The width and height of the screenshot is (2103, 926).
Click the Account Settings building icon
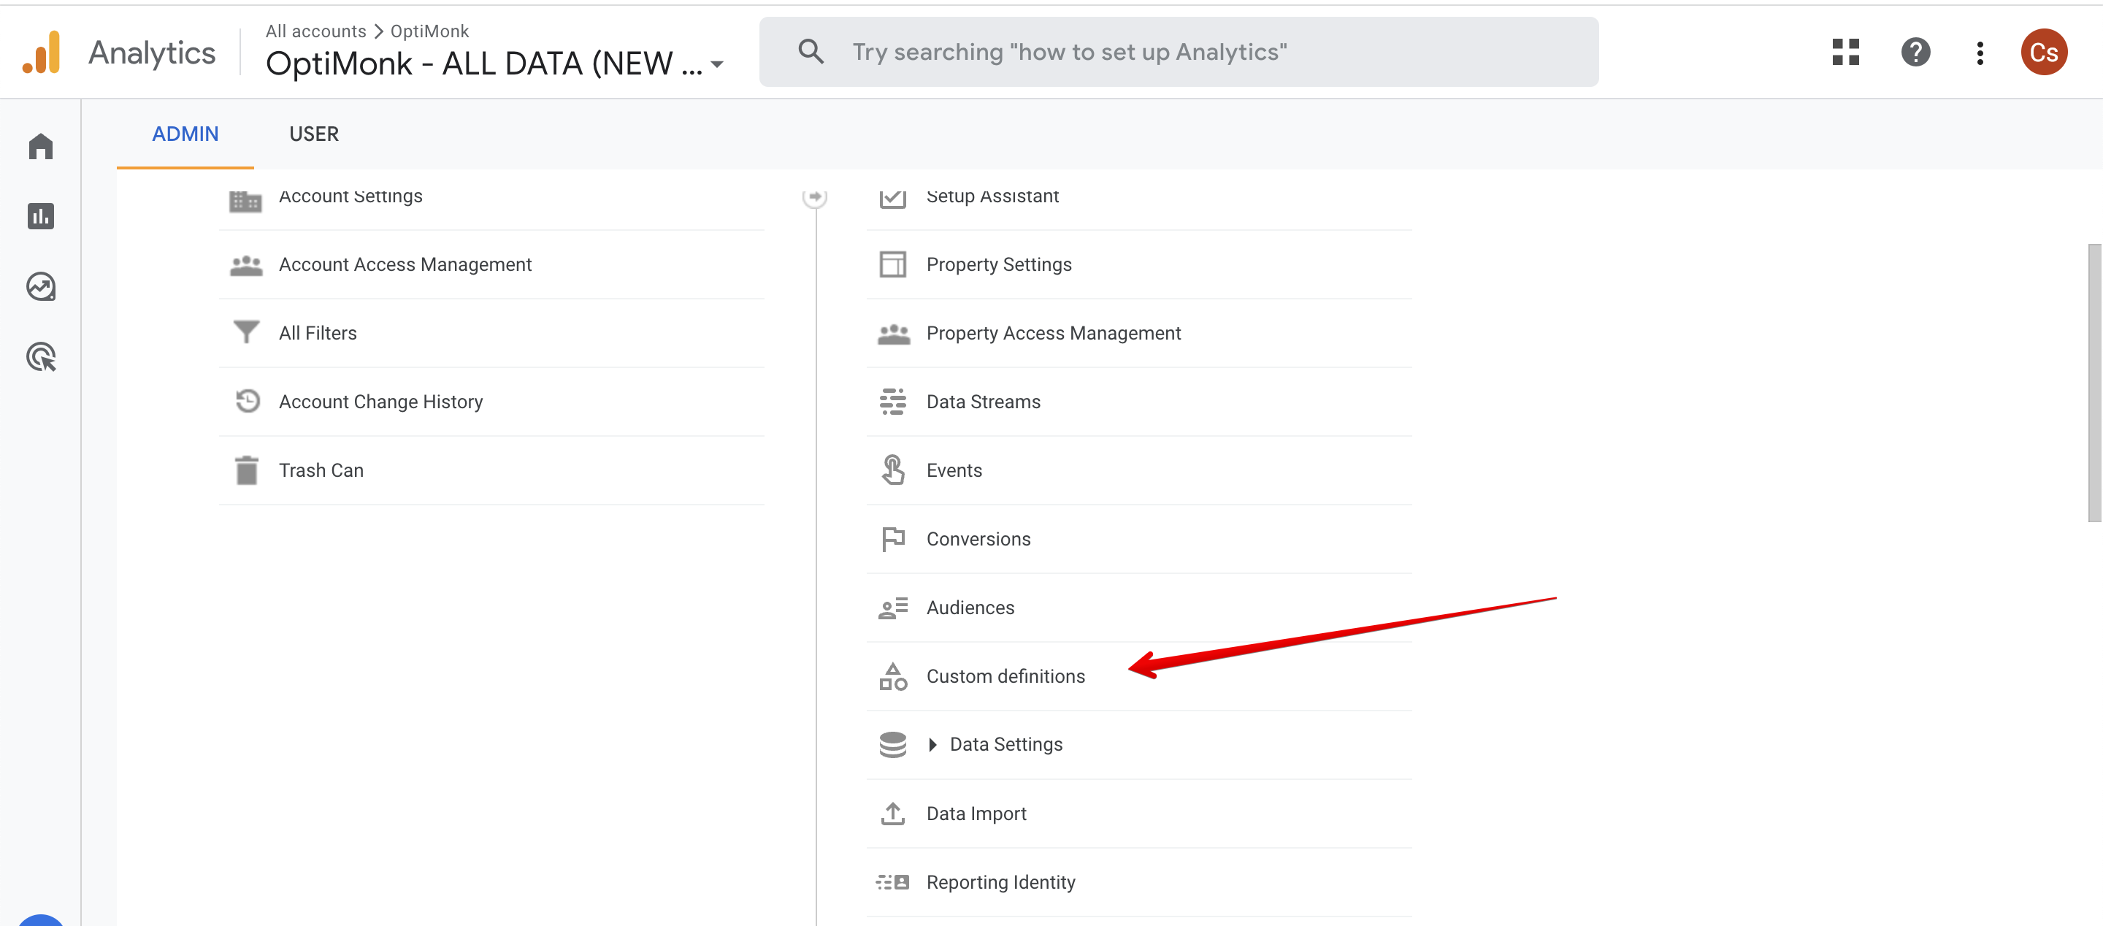[x=245, y=200]
